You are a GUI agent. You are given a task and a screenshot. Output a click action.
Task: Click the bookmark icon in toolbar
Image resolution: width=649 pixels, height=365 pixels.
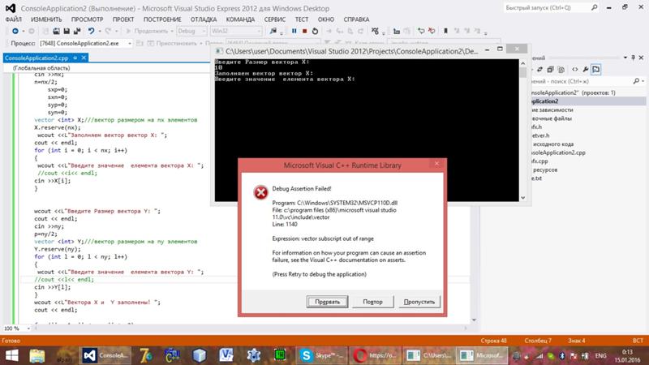pos(445,31)
